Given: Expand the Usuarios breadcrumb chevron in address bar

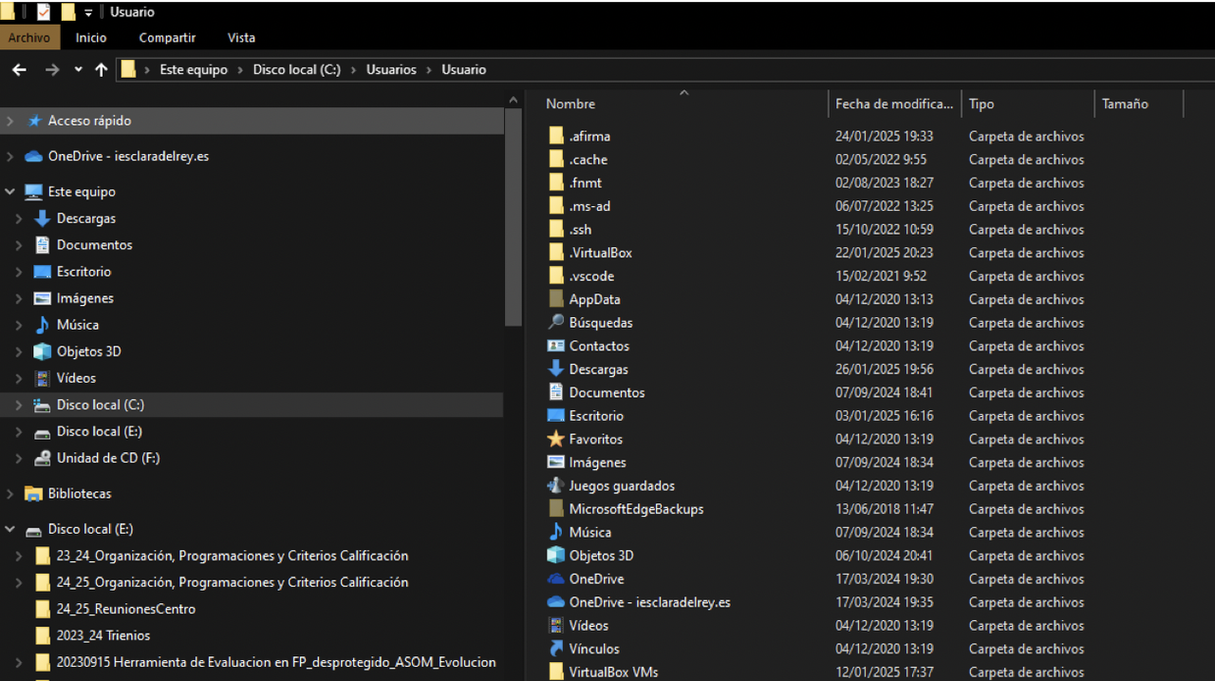Looking at the screenshot, I should point(429,69).
